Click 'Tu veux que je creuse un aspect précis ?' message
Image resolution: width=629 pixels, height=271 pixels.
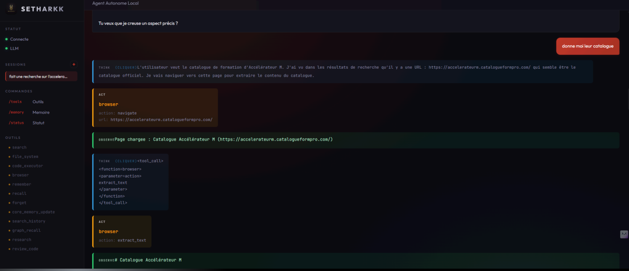[138, 23]
